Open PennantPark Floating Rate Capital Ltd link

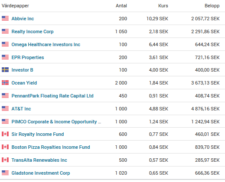(52, 96)
